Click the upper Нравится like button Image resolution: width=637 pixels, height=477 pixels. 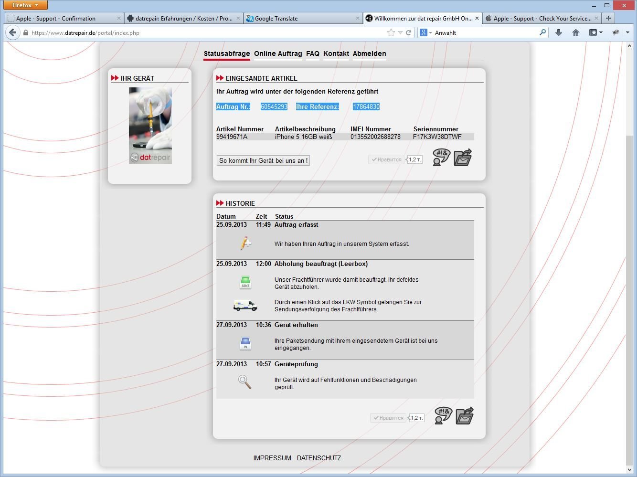(x=387, y=159)
